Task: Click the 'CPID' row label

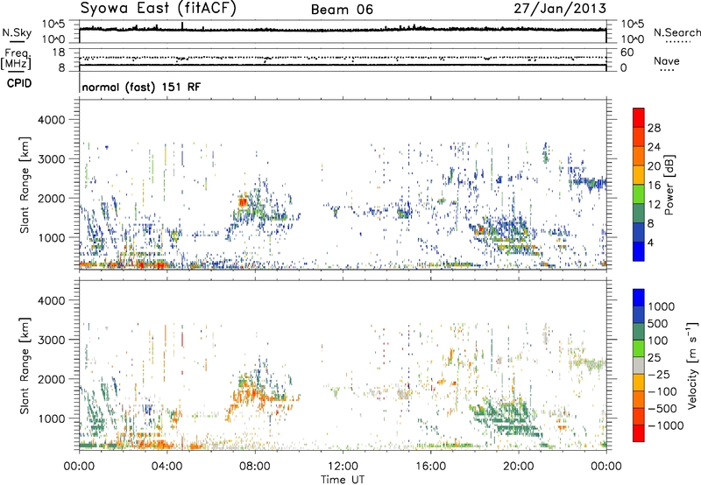Action: [19, 83]
